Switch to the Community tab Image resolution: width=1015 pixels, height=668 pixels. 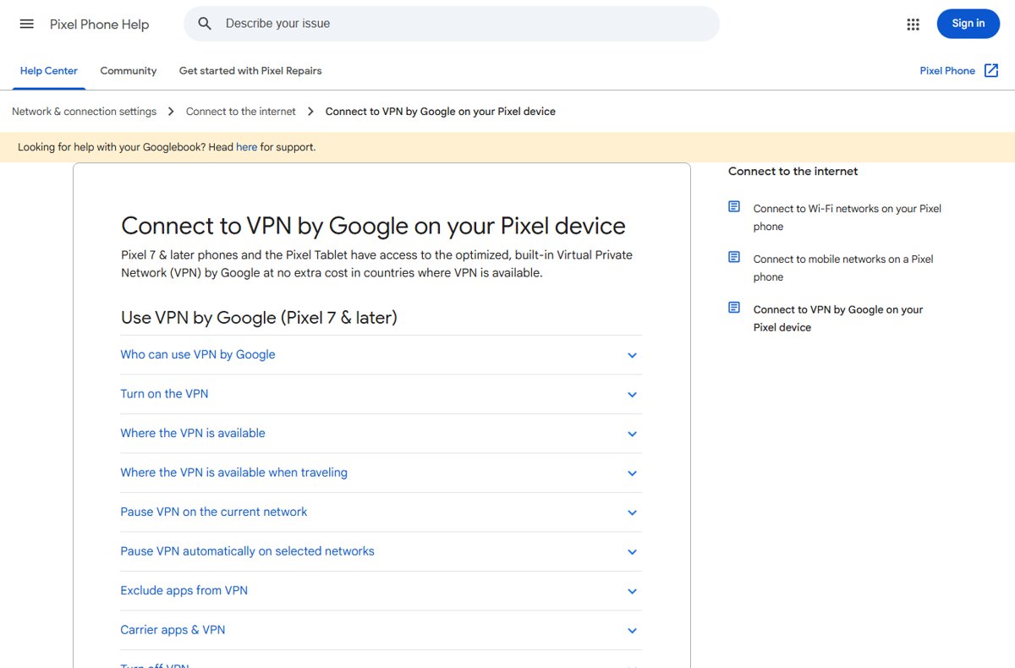(129, 71)
